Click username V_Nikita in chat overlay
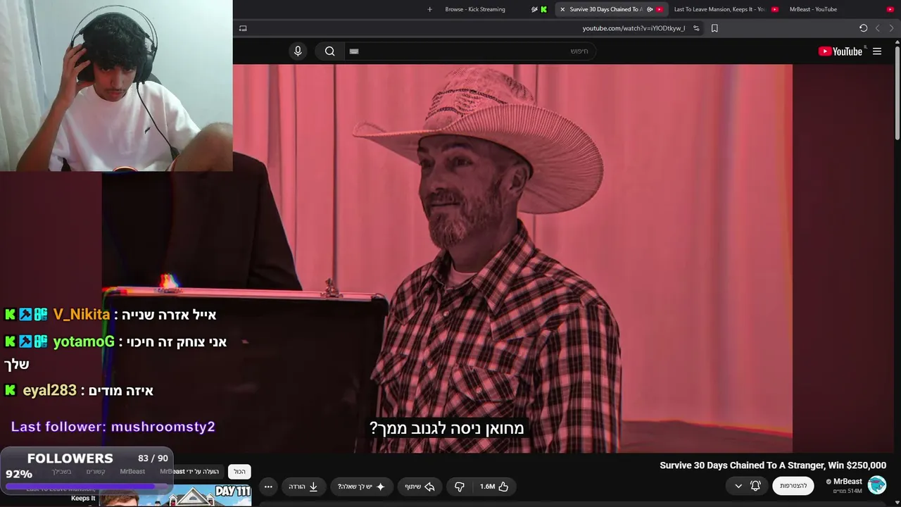This screenshot has width=901, height=507. [82, 315]
